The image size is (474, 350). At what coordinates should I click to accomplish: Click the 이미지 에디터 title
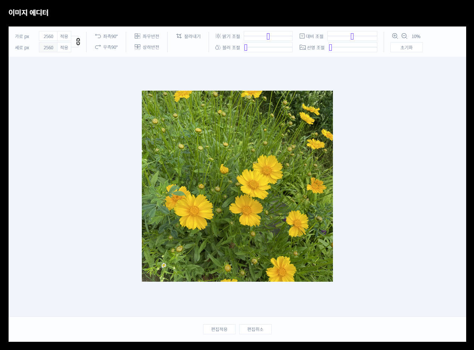coord(28,13)
